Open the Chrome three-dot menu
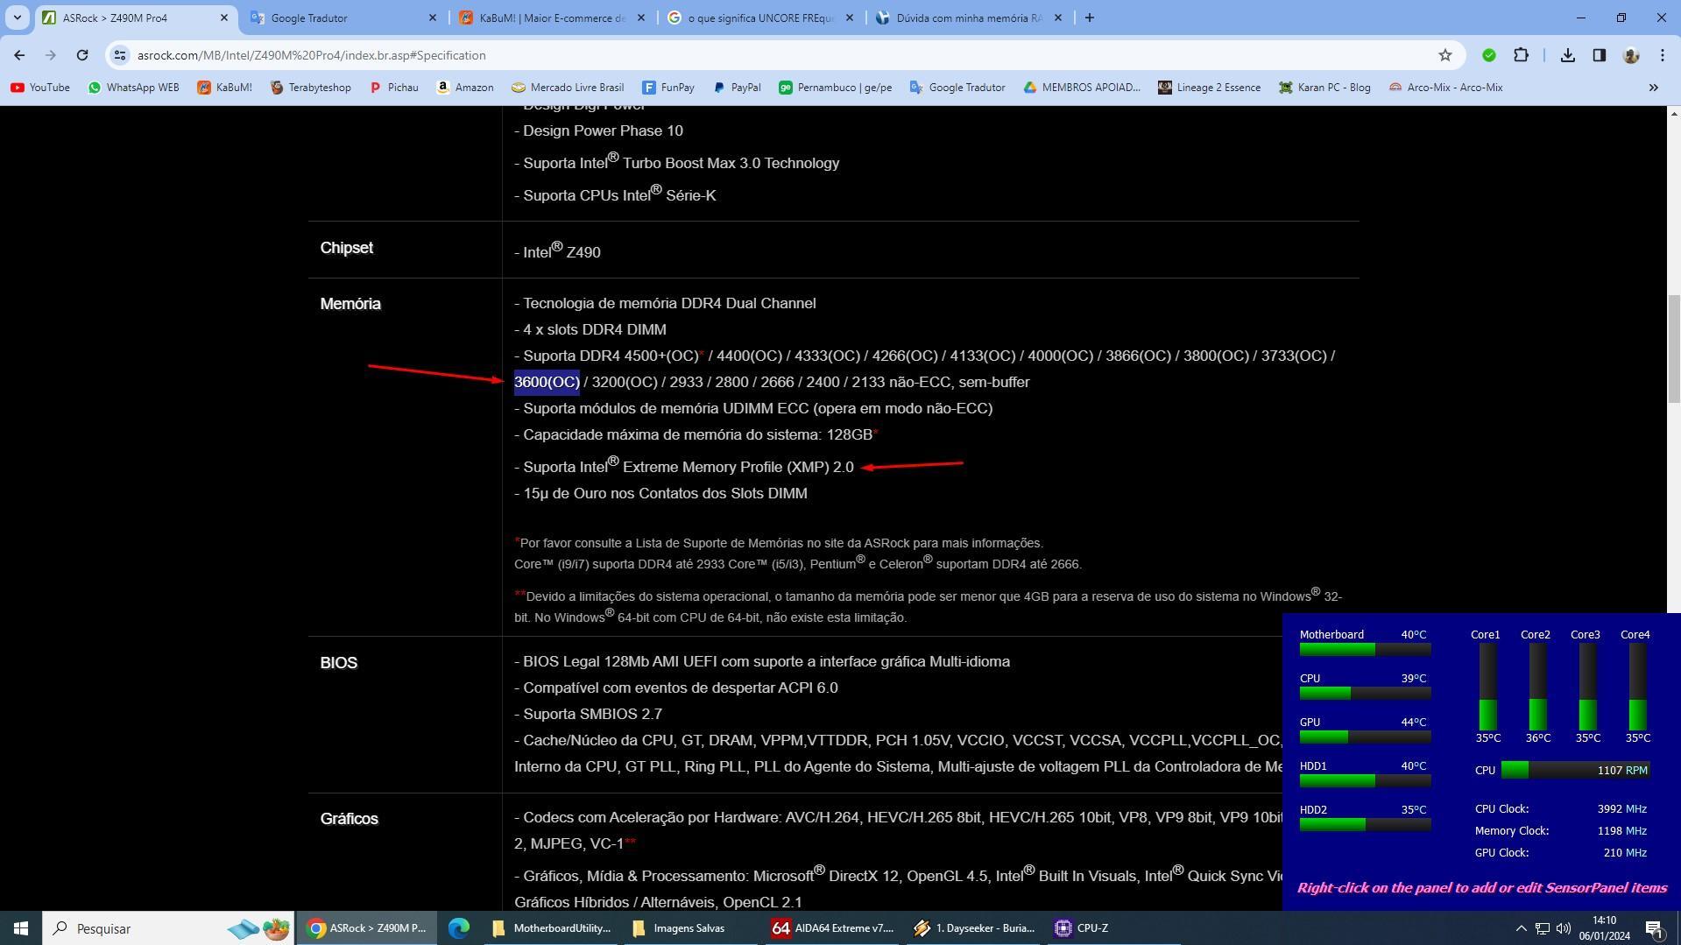The height and width of the screenshot is (945, 1681). pos(1663,55)
